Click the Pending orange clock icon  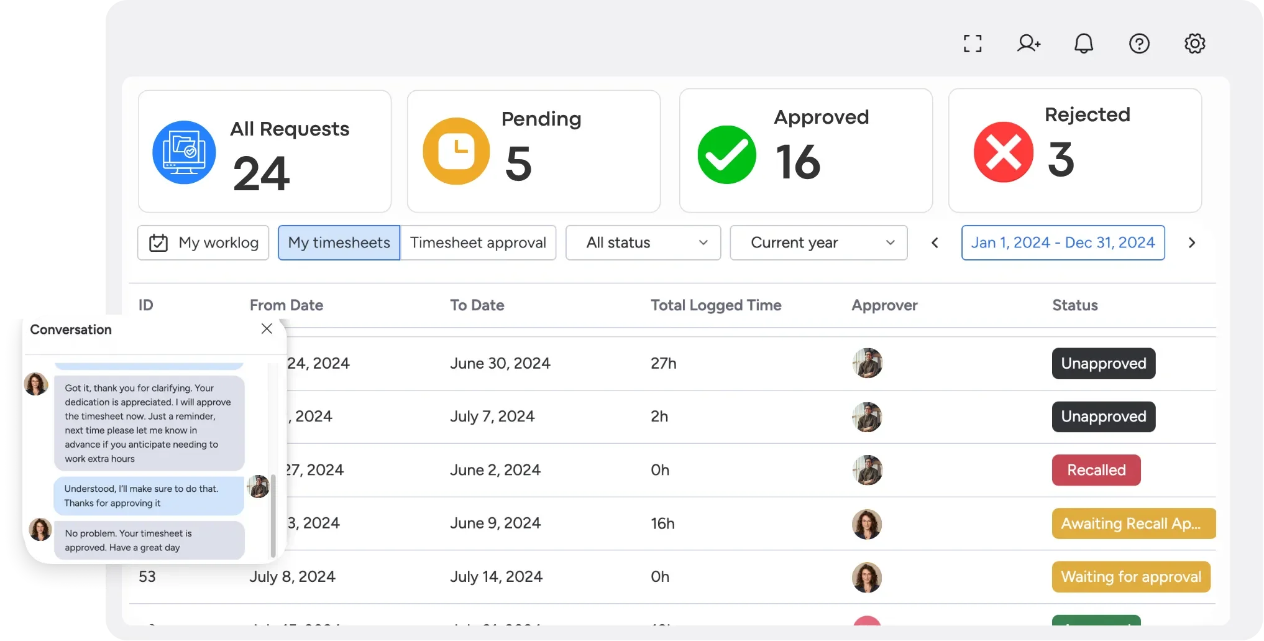point(456,151)
